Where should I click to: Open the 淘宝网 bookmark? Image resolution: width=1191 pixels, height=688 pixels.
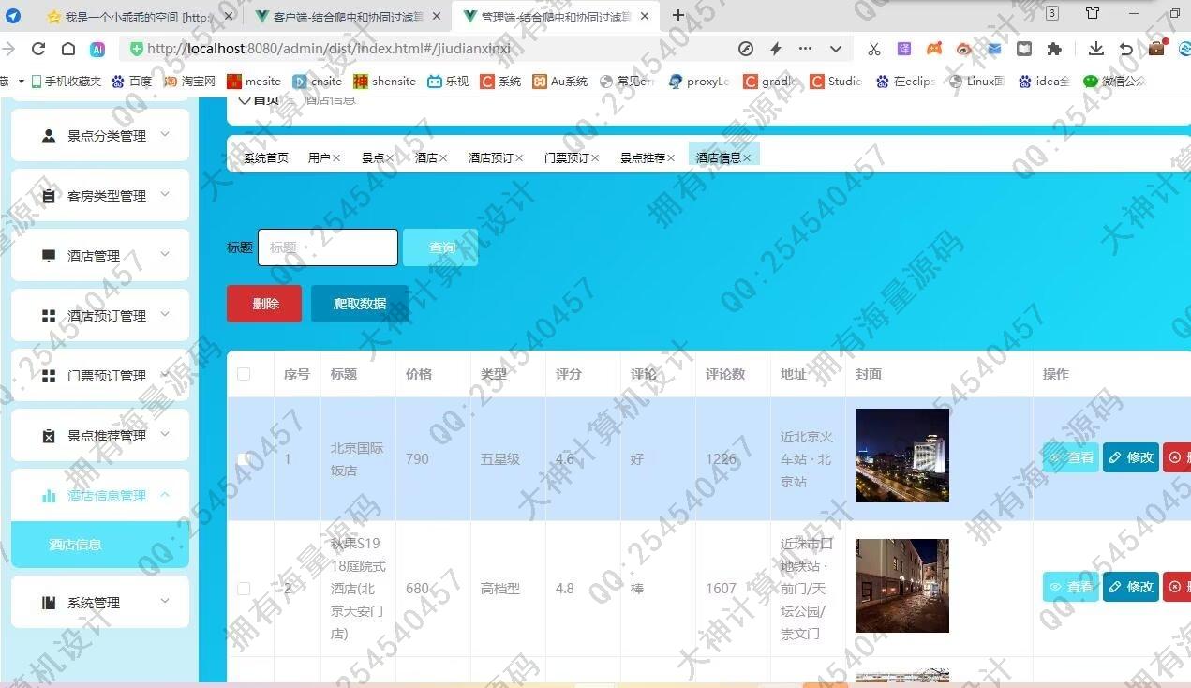click(x=189, y=82)
